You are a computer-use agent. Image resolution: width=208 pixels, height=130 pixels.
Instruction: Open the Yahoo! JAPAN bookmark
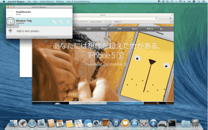(x=96, y=22)
